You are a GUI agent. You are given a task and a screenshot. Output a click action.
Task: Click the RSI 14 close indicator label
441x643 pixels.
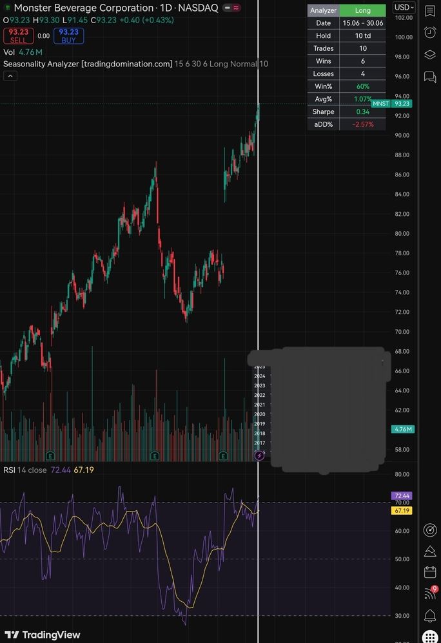click(25, 470)
